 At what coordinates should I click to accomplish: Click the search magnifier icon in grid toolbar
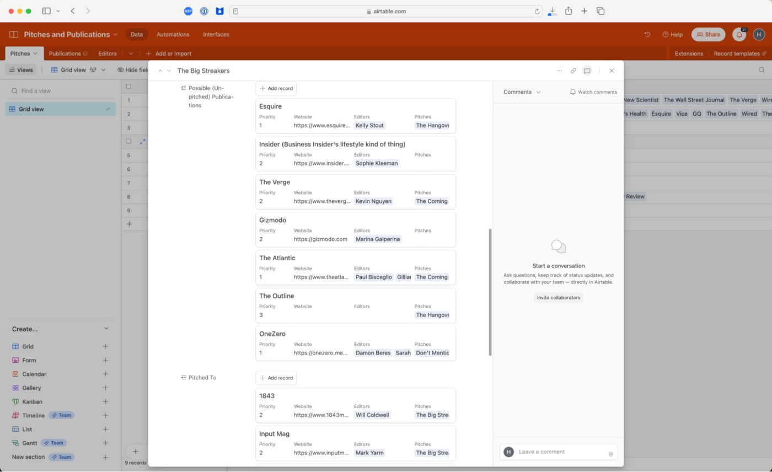click(762, 70)
